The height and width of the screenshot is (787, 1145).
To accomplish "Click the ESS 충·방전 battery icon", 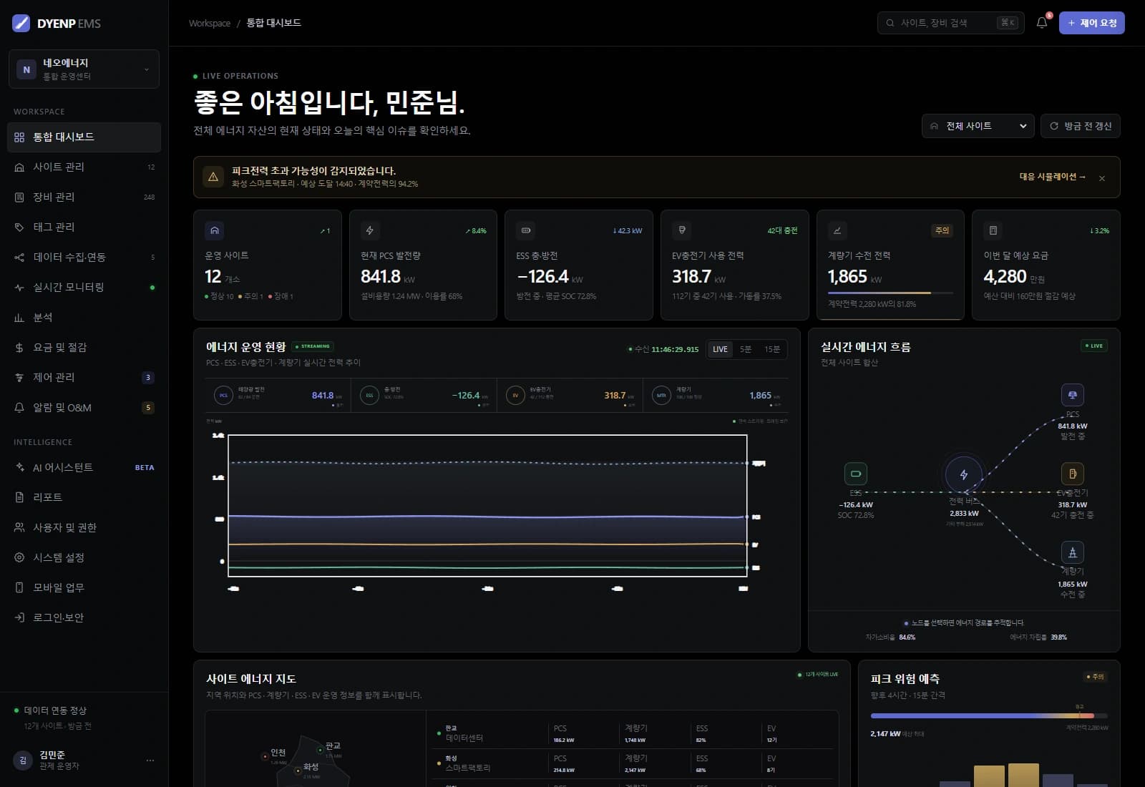I will [x=526, y=230].
